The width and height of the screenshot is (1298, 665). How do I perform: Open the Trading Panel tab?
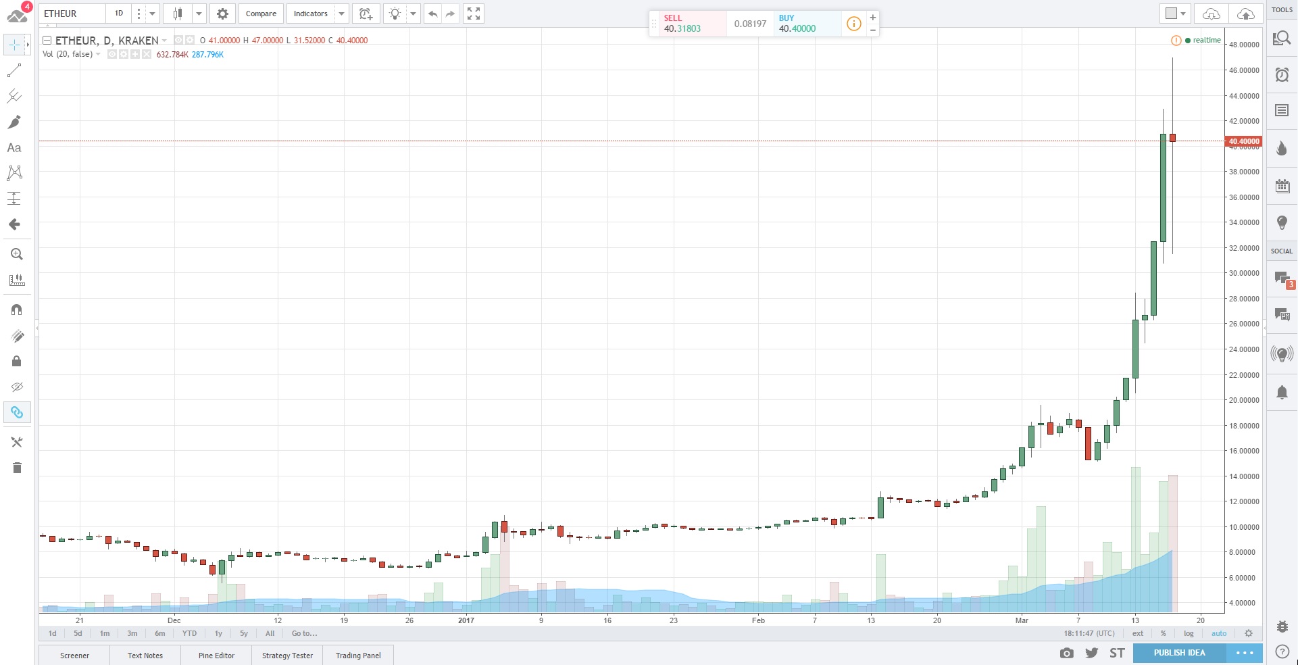pyautogui.click(x=358, y=656)
